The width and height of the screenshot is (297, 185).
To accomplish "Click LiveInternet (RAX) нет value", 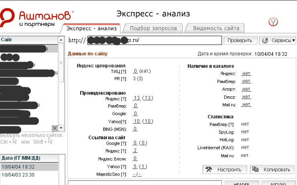I will coord(245,147).
